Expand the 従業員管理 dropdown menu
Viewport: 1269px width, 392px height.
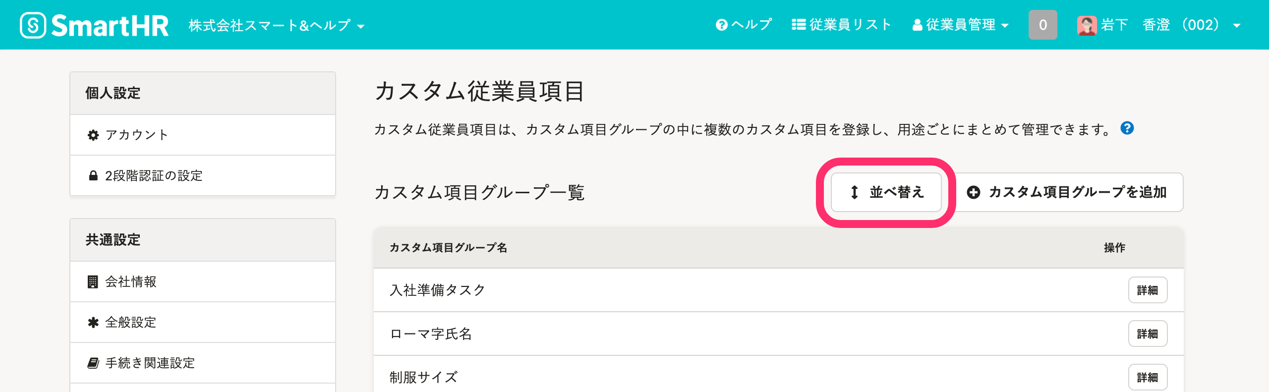(960, 25)
